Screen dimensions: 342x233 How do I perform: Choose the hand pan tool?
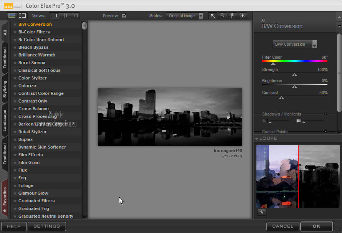pos(232,16)
